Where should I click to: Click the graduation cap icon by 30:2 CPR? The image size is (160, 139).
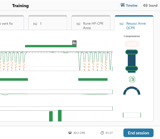70,133
